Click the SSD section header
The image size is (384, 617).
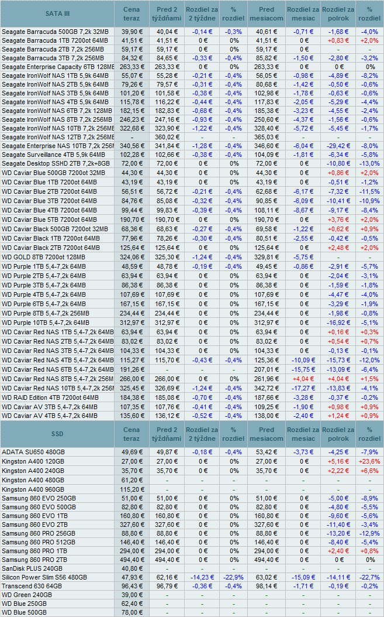[57, 434]
